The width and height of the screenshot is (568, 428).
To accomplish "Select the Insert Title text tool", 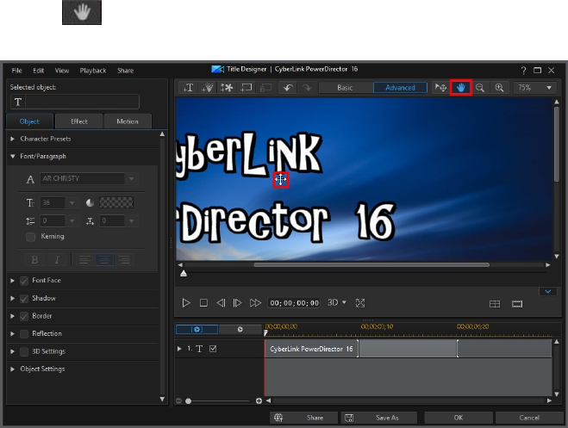I will click(189, 88).
